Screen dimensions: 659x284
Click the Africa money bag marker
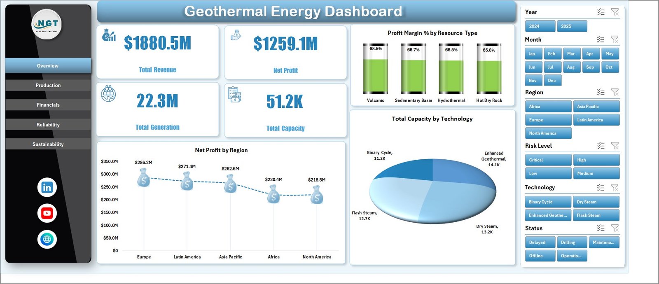click(x=273, y=194)
